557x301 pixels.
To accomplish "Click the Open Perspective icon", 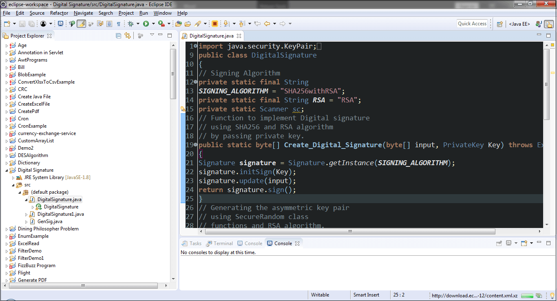I will click(x=500, y=24).
